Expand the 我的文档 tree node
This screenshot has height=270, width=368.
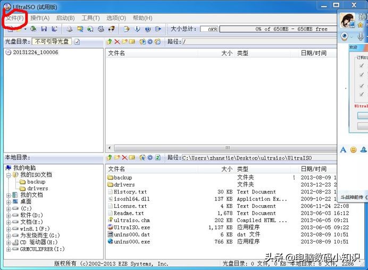9,195
